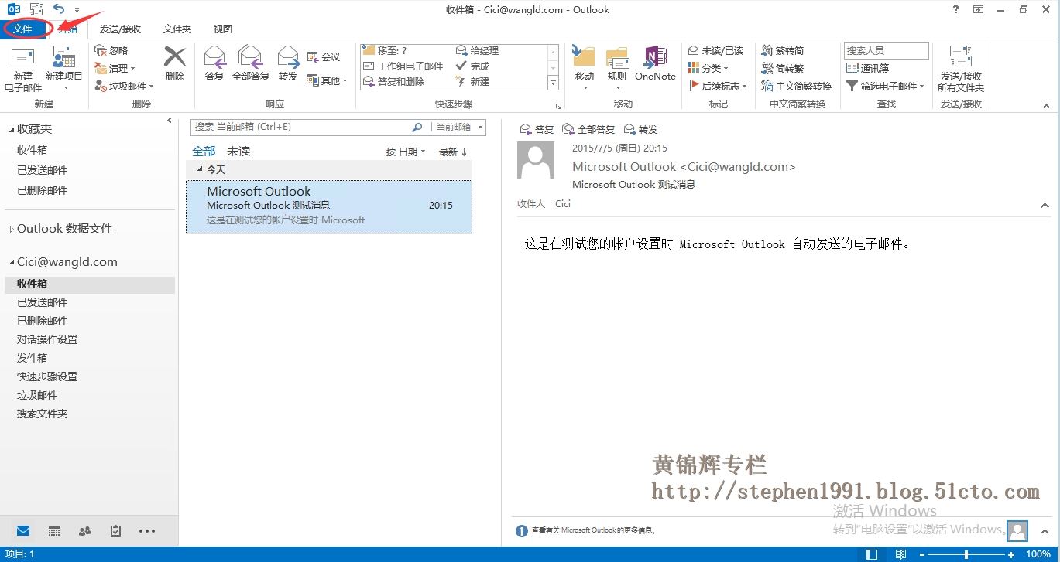Screen dimensions: 1060x562
Task: Open the Send/Receive (发送/接收) tab
Action: (120, 29)
